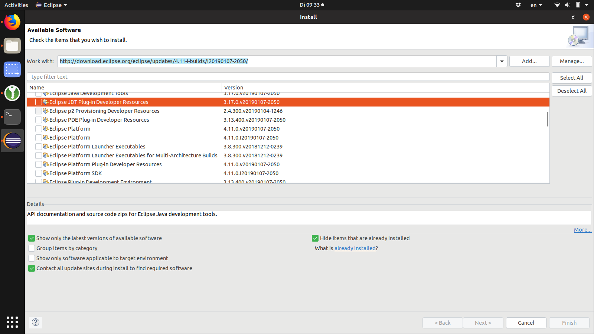Click feature icon of Eclipse Platform Plug-in Developer Resources
This screenshot has width=594, height=334.
pyautogui.click(x=46, y=164)
